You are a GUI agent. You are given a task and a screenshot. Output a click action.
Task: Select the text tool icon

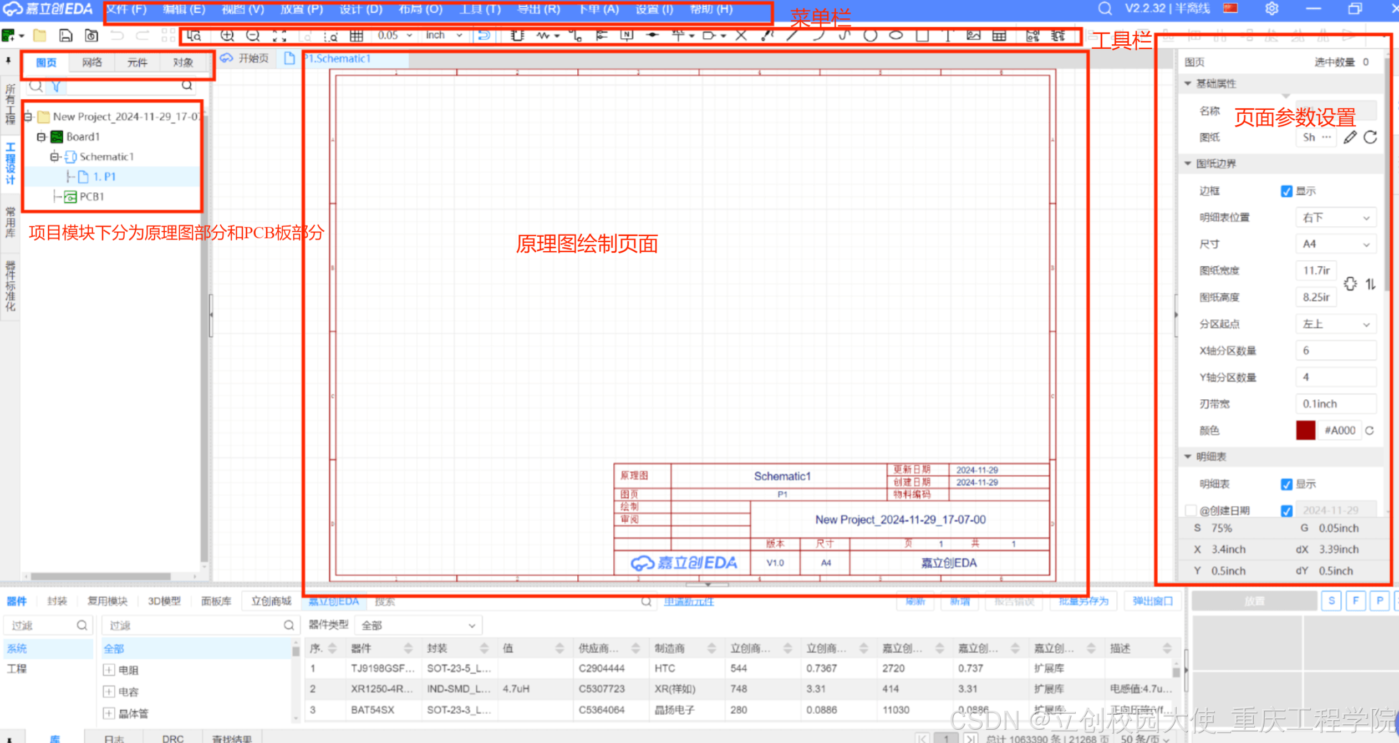point(948,36)
